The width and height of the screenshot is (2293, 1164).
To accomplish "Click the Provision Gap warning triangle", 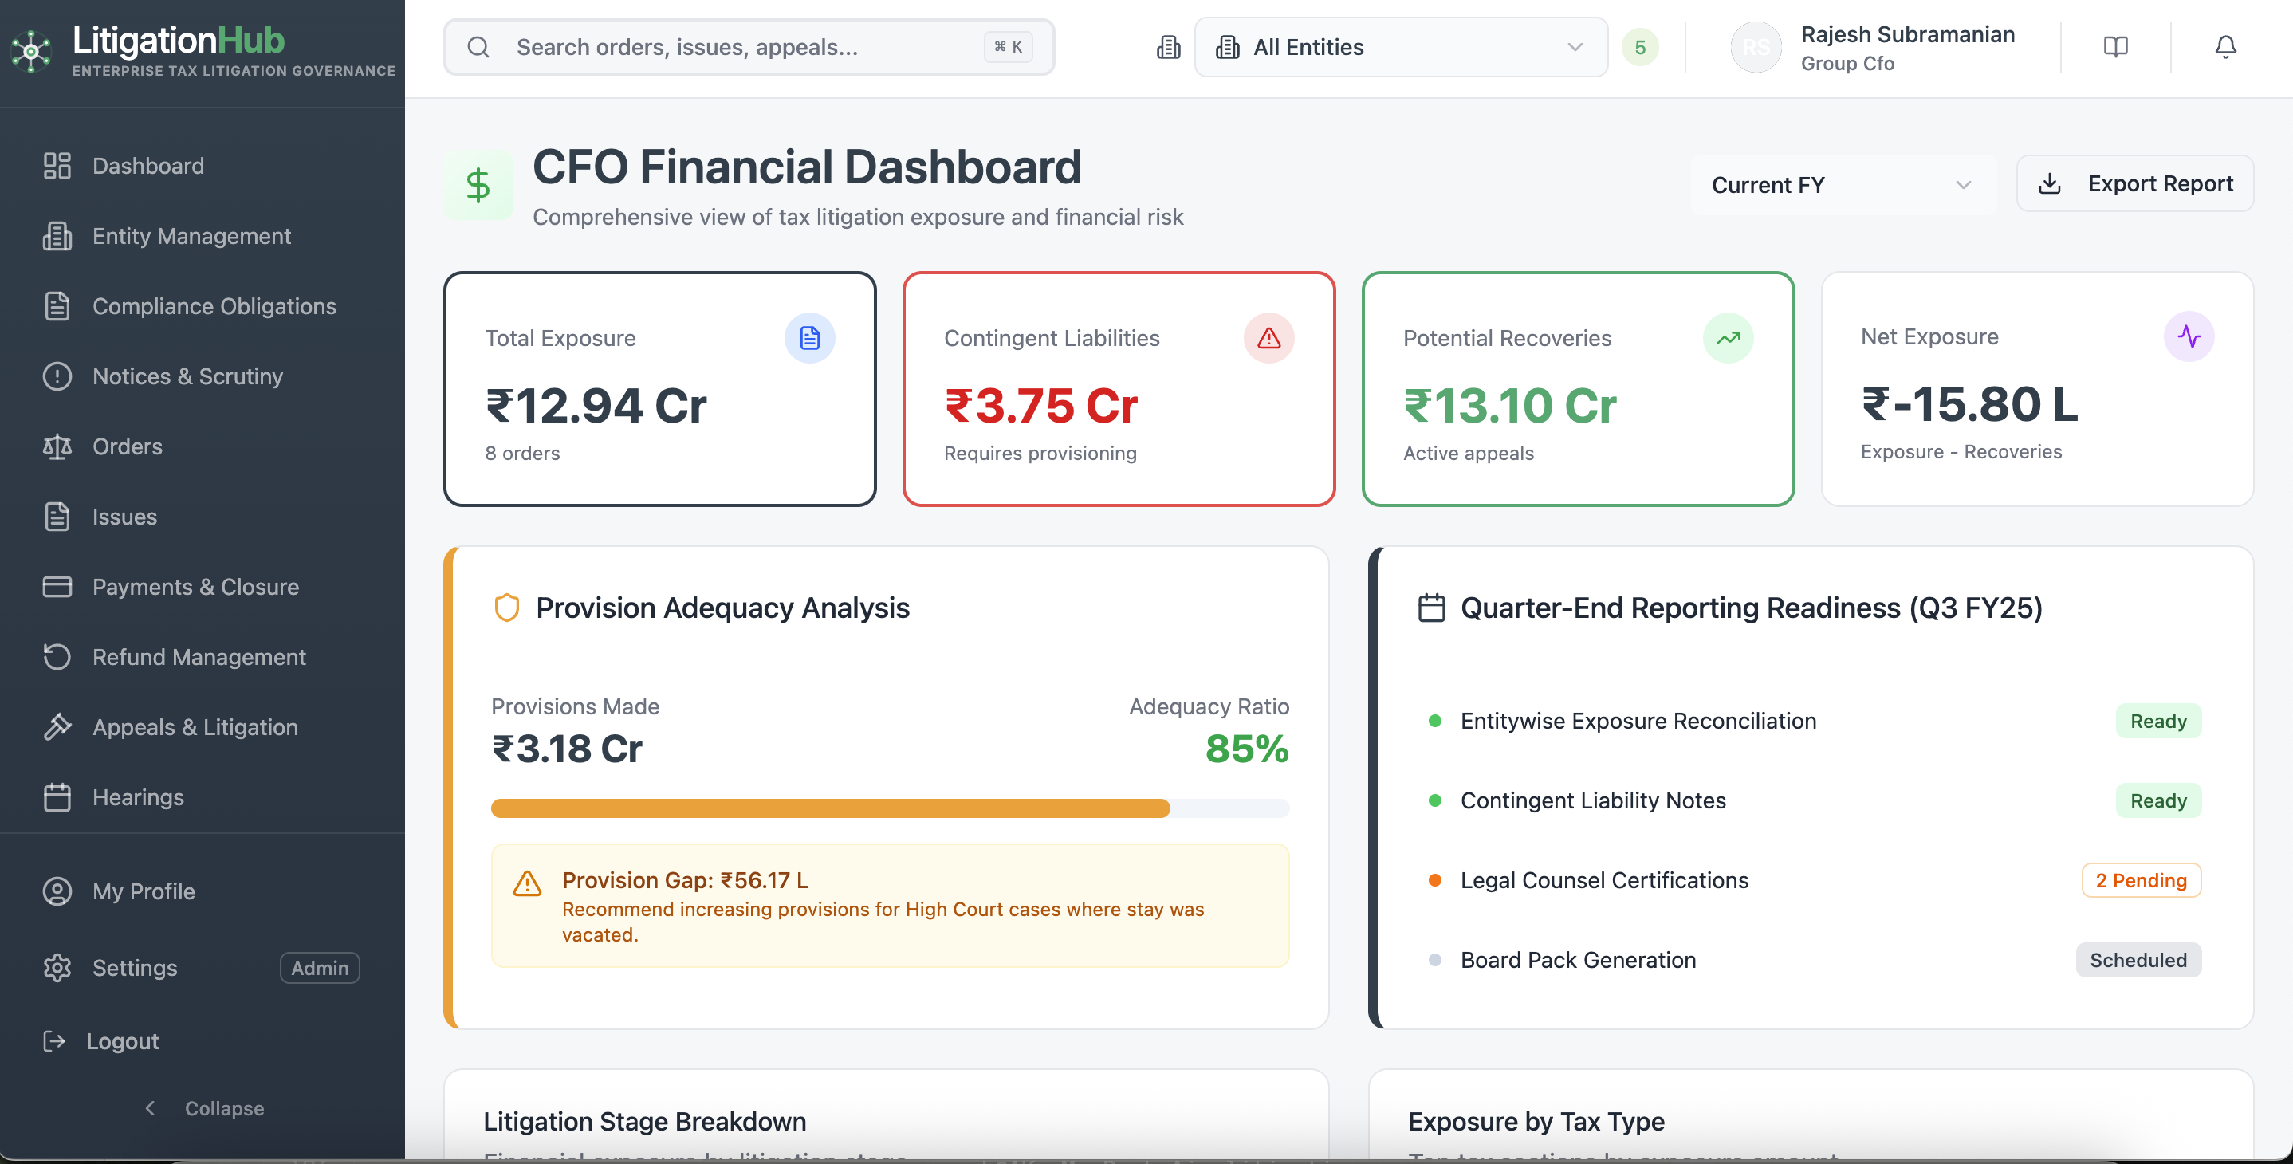I will click(527, 883).
